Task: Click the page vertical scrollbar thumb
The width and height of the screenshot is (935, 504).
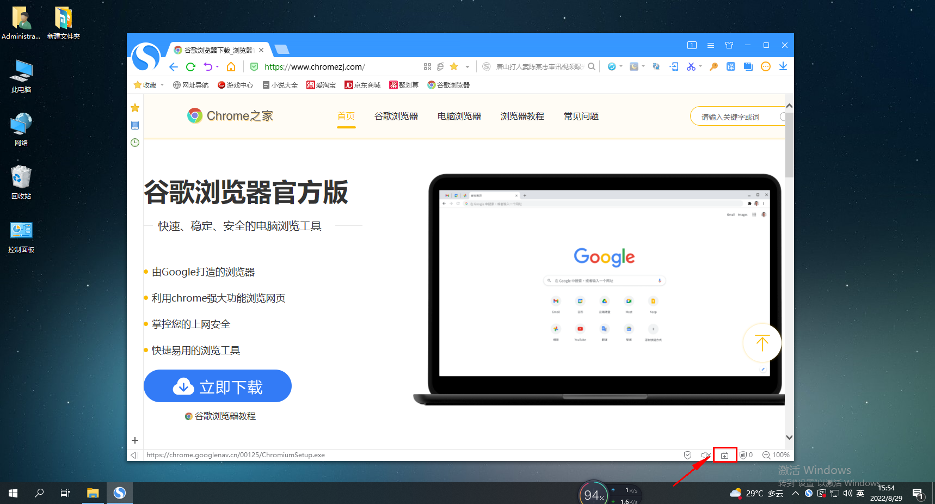Action: tap(789, 144)
